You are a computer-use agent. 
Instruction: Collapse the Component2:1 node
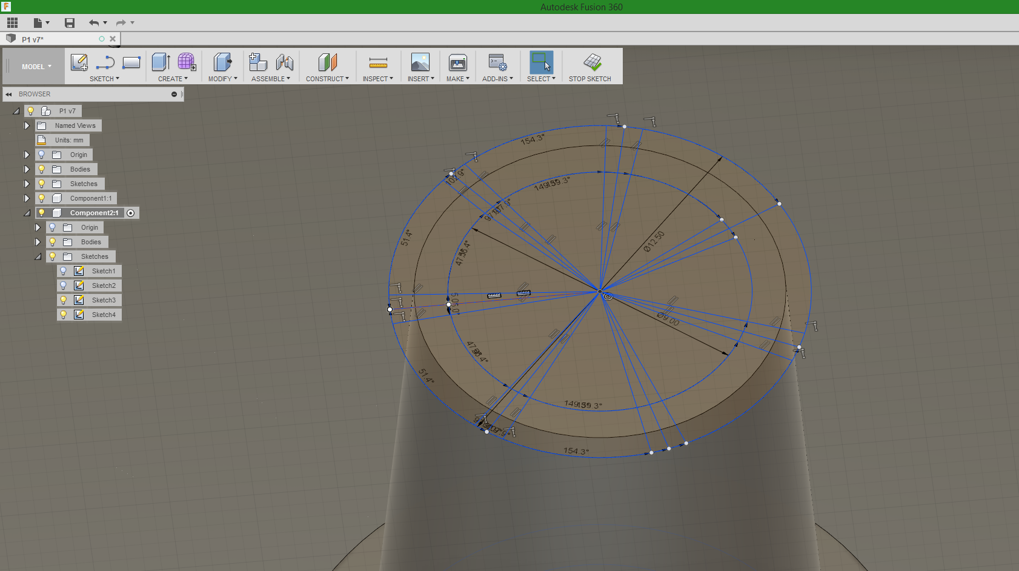point(27,213)
